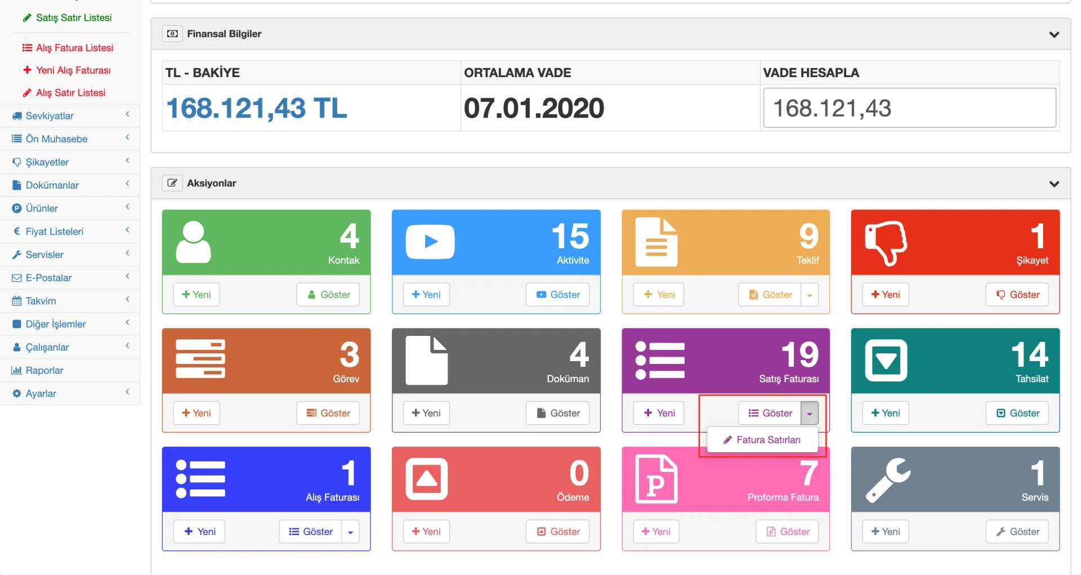Click the money icon beside Finansal Bilgiler

coord(172,34)
